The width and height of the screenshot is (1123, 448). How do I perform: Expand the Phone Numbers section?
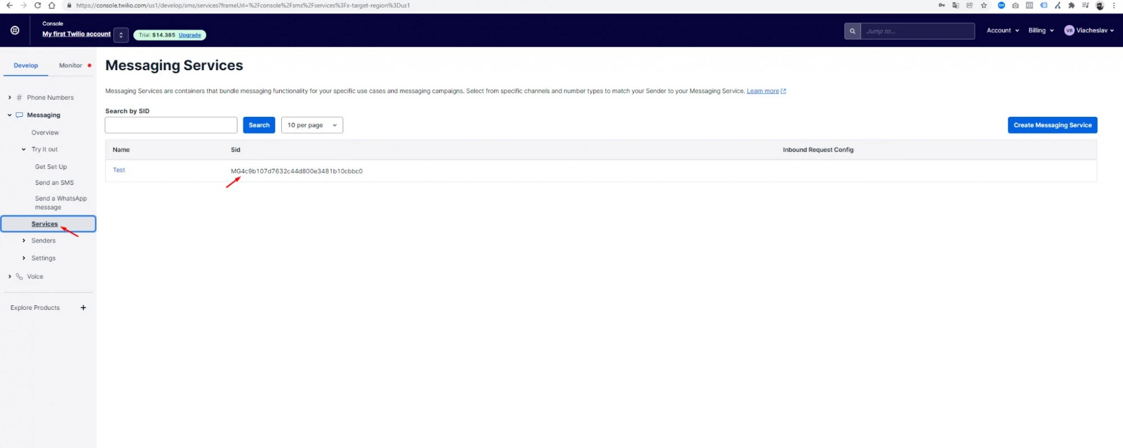point(10,98)
